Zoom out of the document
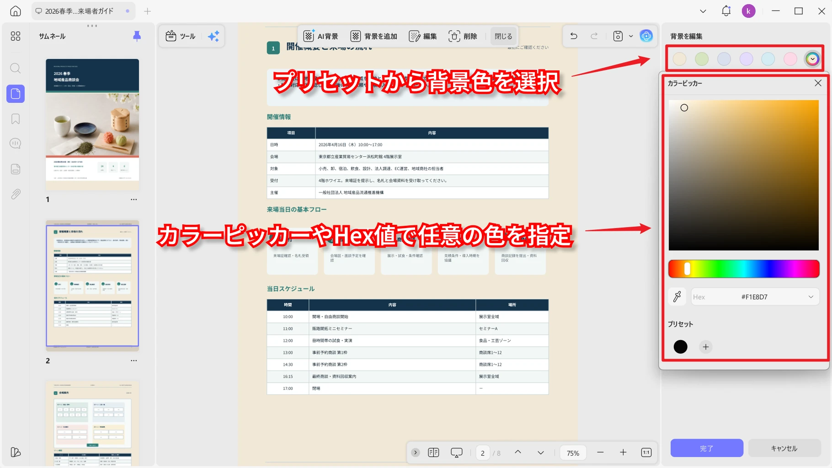 [600, 452]
